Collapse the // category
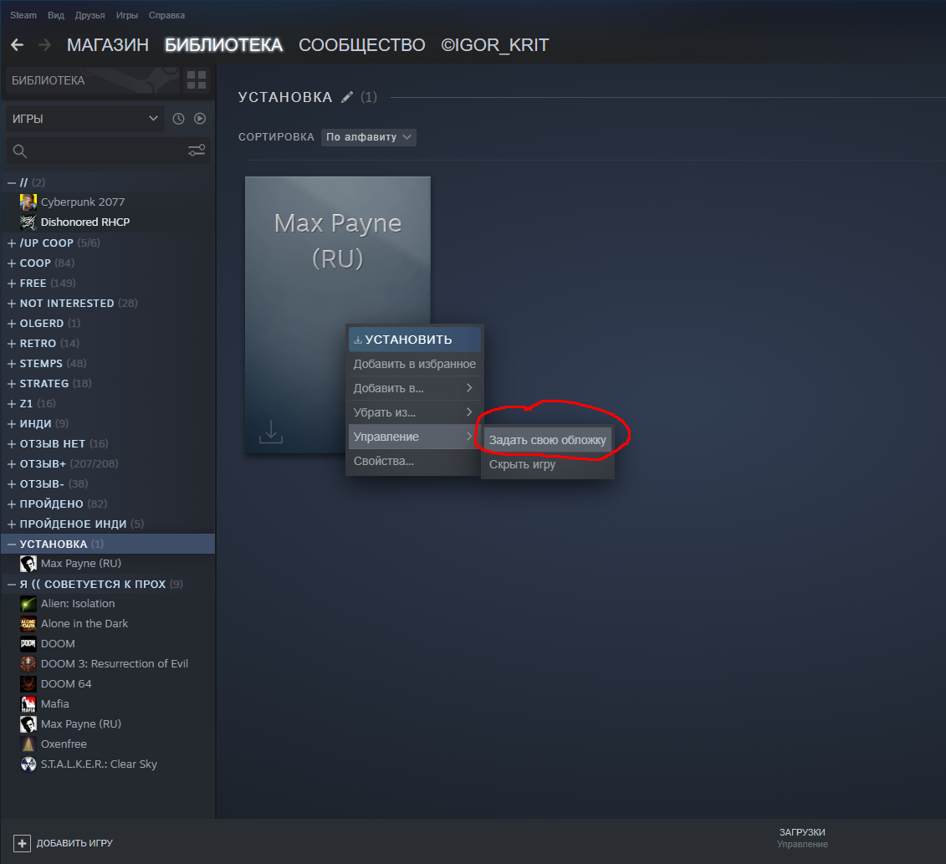 point(12,182)
